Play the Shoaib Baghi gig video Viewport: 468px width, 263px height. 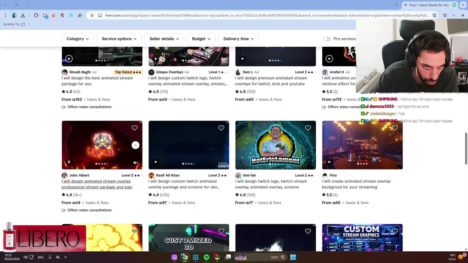(69, 58)
